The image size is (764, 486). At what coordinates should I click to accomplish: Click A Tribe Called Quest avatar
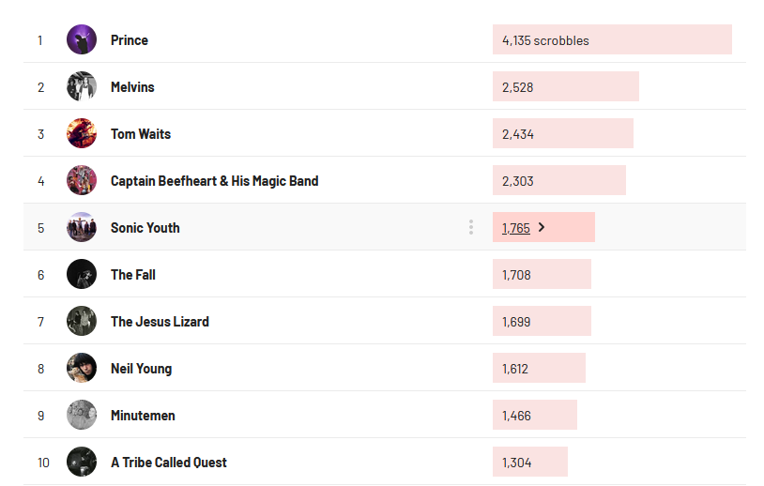pyautogui.click(x=82, y=462)
